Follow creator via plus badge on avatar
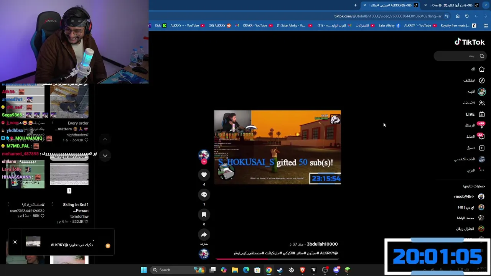Image resolution: width=491 pixels, height=276 pixels. [204, 162]
